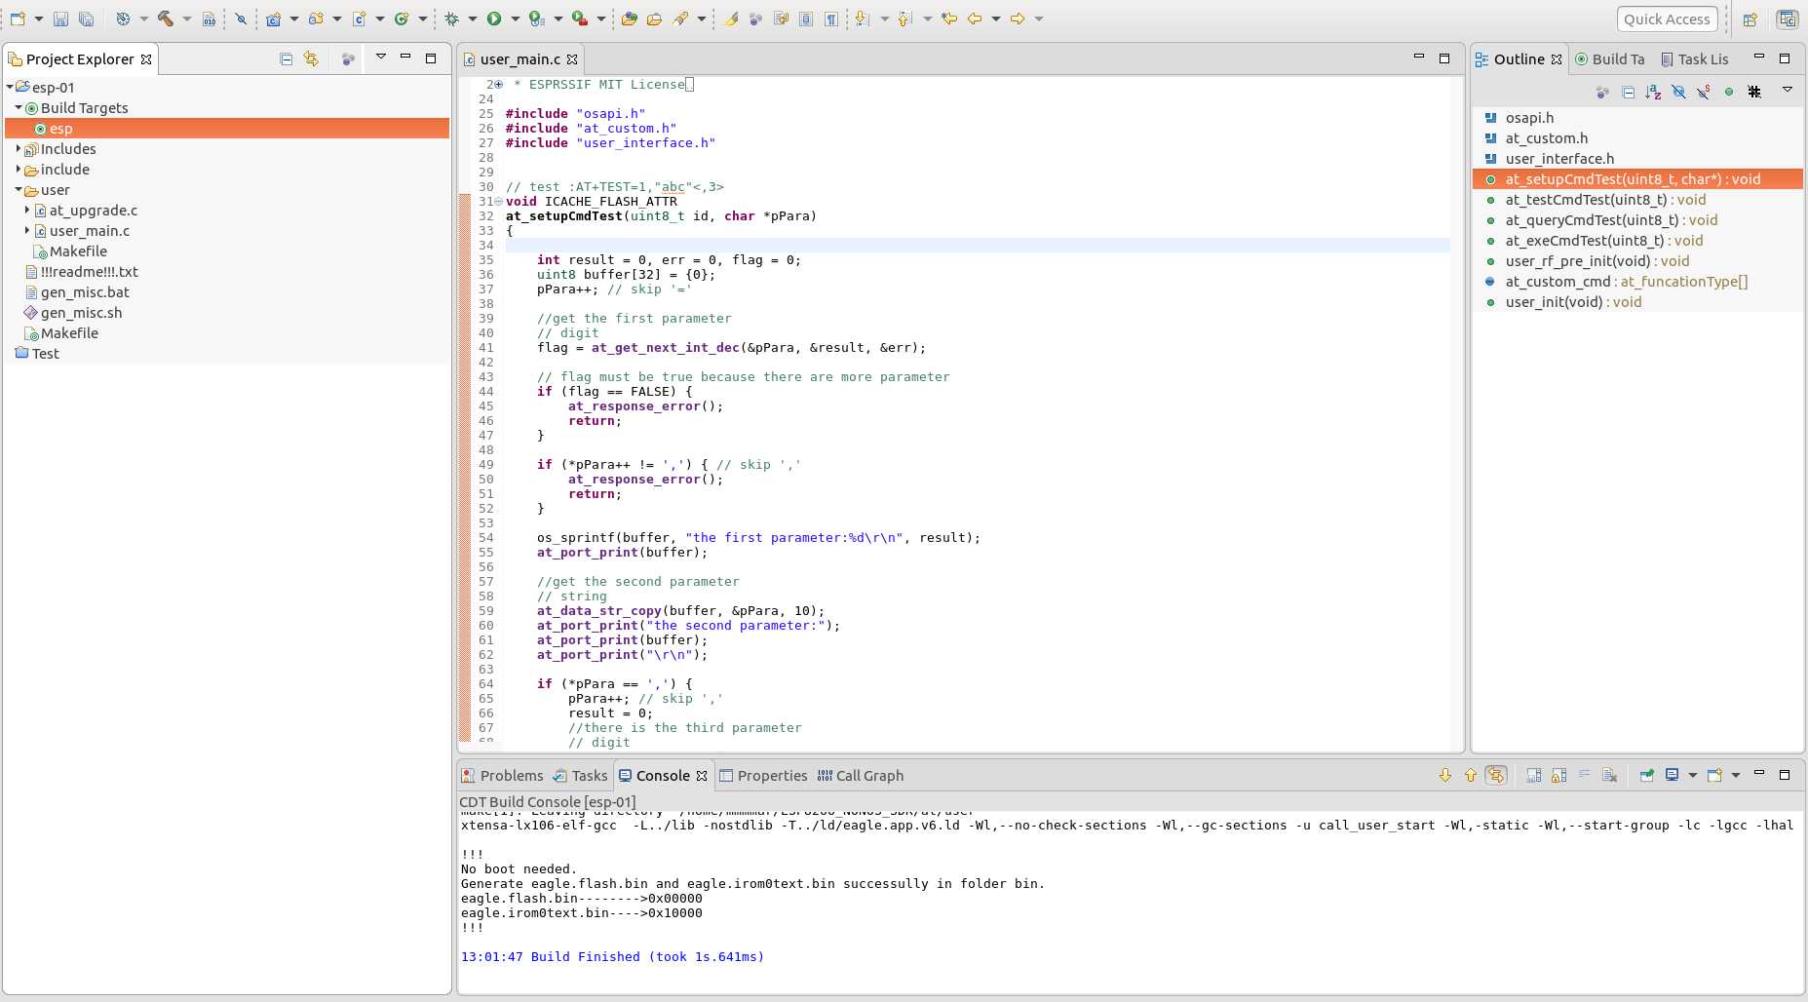Screen dimensions: 1808x1002
Task: Open Outline View Menu dropdown triangle
Action: pyautogui.click(x=1788, y=90)
